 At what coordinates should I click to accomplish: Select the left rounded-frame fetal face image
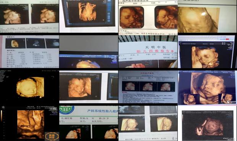[131, 17]
